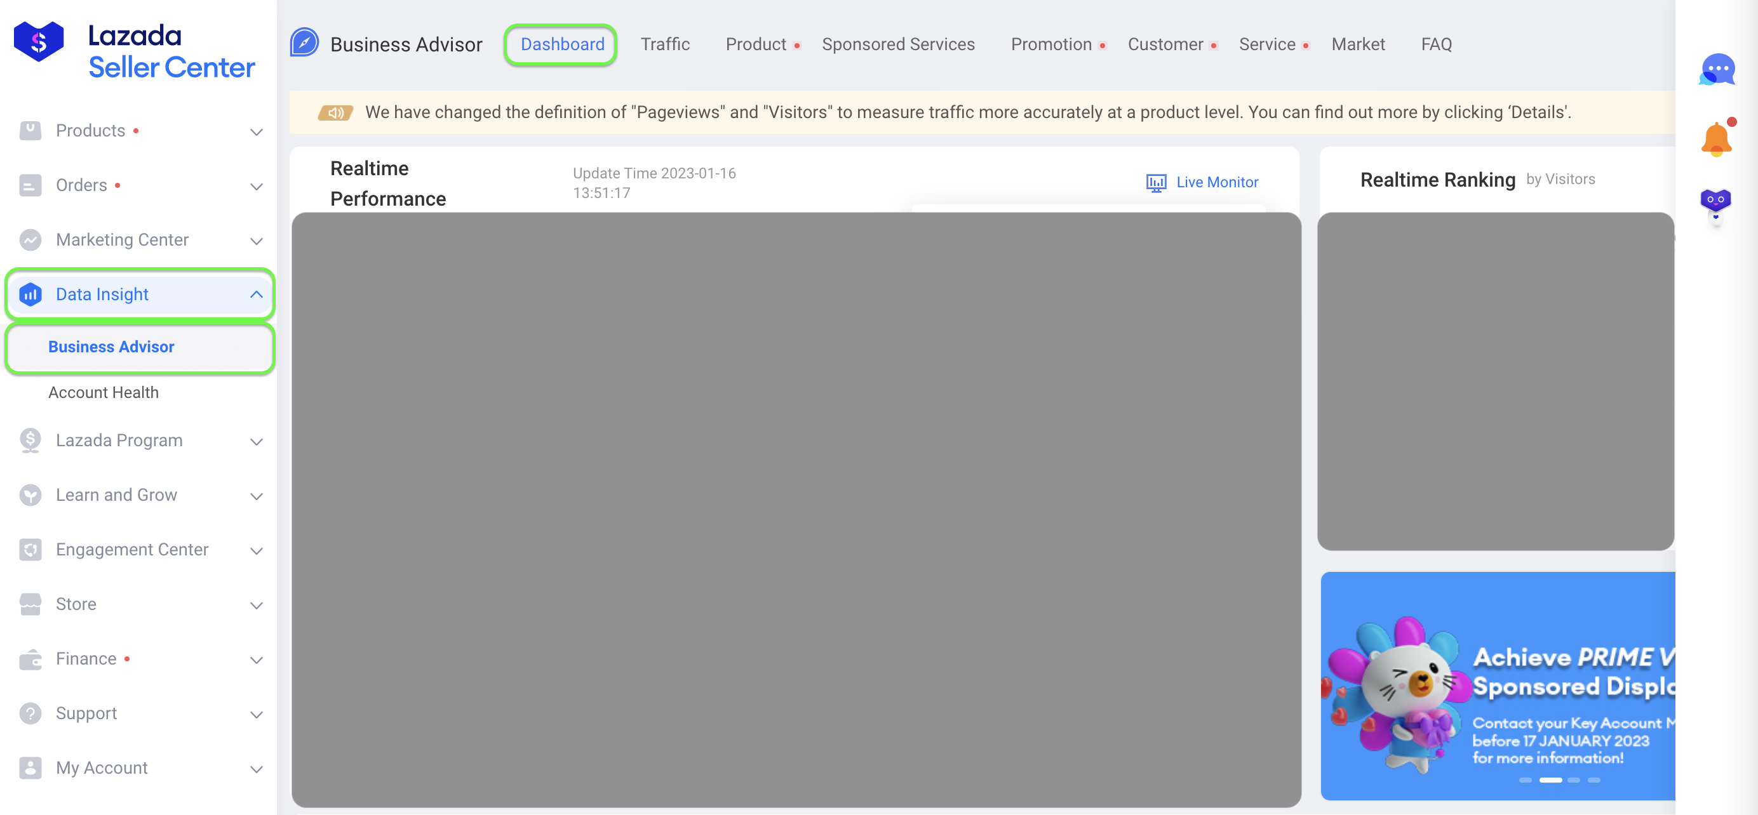Viewport: 1758px width, 815px height.
Task: Open the Sponsored Services tab
Action: coord(897,44)
